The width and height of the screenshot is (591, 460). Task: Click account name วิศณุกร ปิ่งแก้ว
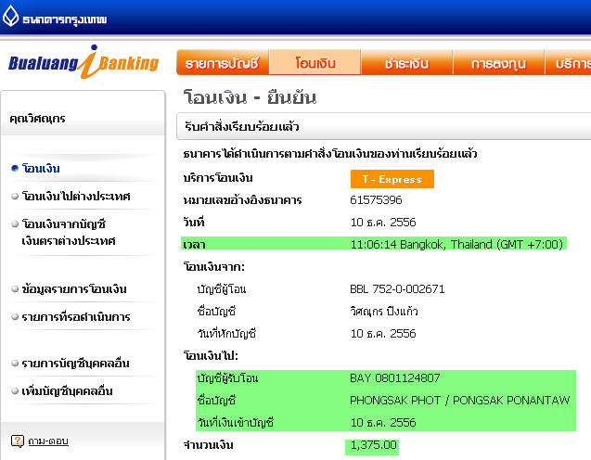click(384, 312)
